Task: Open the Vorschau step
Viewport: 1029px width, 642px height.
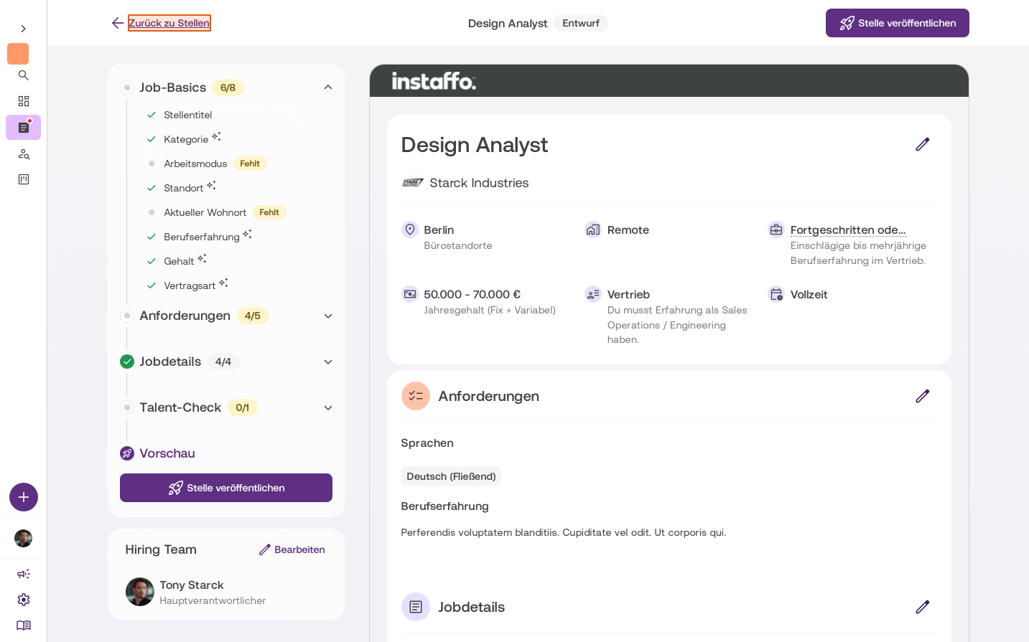Action: point(167,453)
